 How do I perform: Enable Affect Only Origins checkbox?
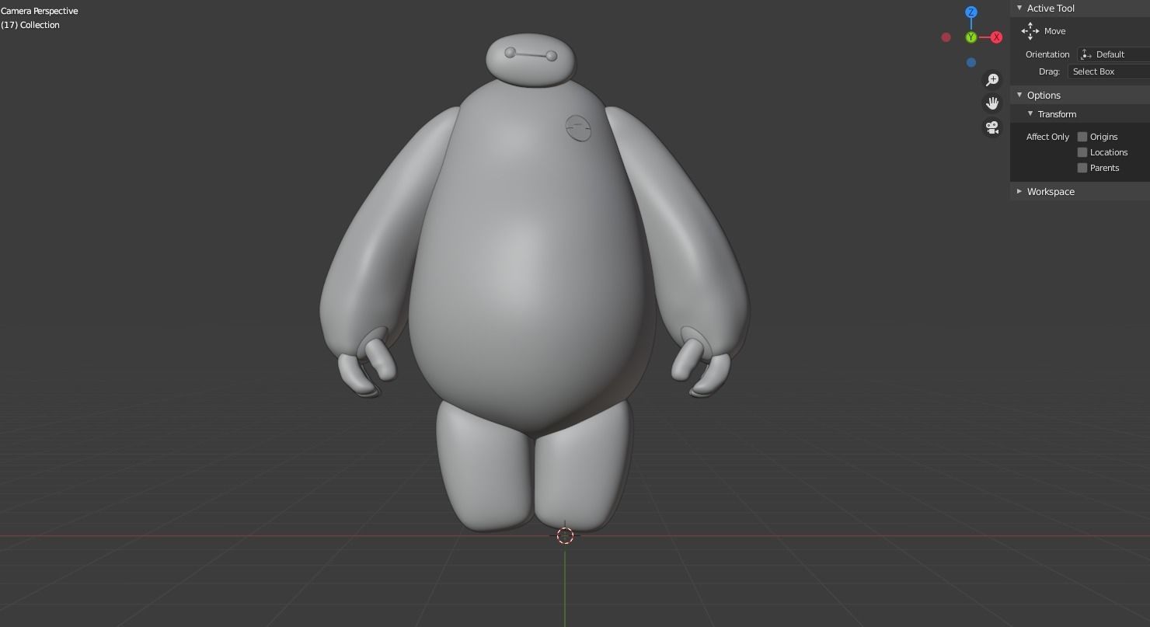coord(1082,137)
